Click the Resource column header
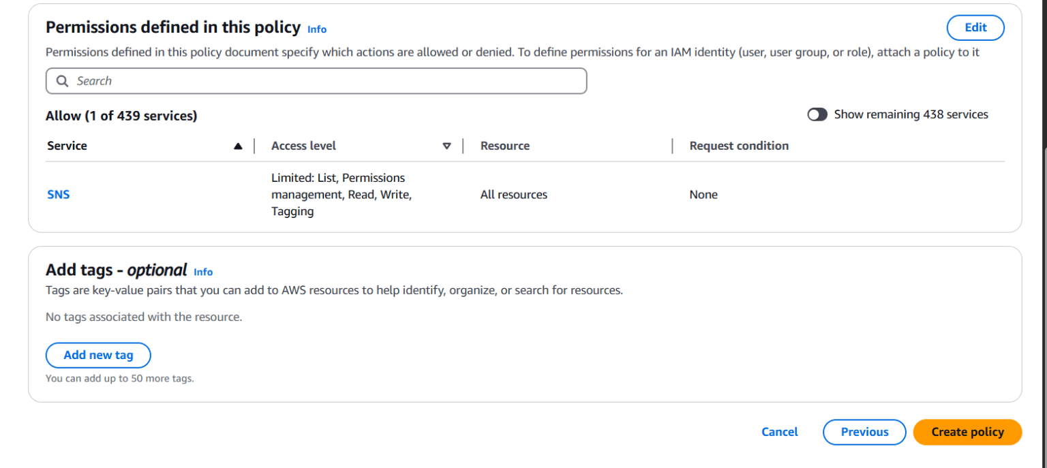The image size is (1047, 468). coord(504,145)
